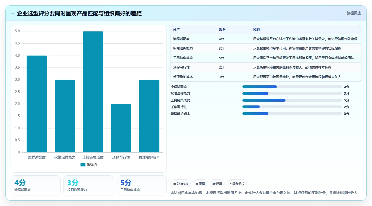Click the description starting 示意某候选平台
This screenshot has height=206, width=372.
pos(305,39)
